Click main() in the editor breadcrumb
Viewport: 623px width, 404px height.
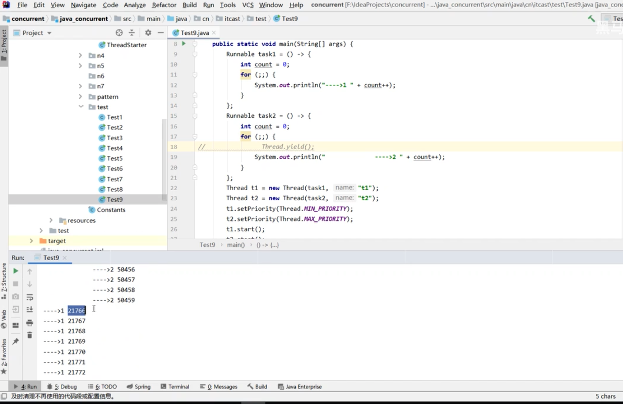(x=236, y=245)
